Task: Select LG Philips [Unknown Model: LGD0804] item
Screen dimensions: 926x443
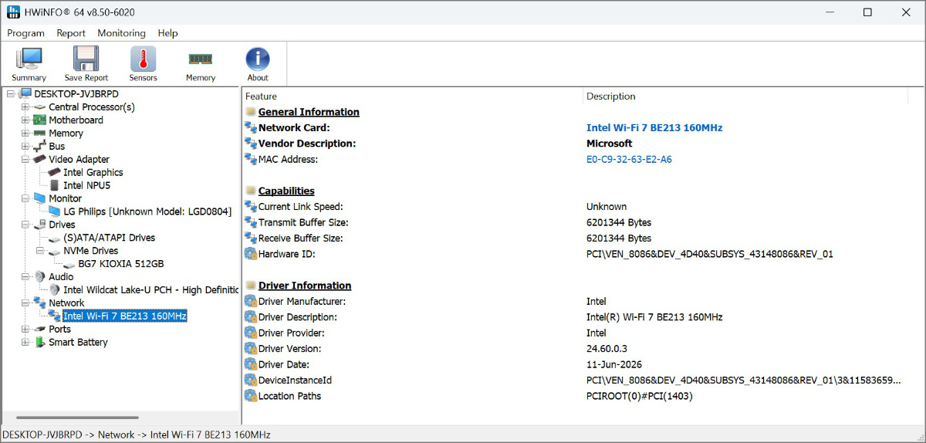Action: 147,211
